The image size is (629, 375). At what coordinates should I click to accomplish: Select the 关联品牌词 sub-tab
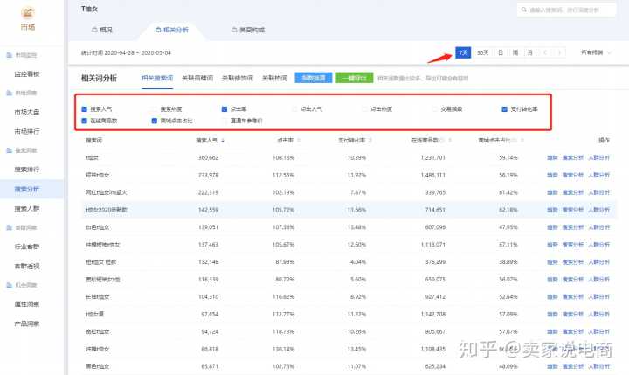[197, 78]
